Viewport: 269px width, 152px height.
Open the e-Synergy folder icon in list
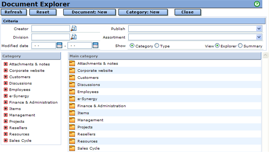[72, 99]
